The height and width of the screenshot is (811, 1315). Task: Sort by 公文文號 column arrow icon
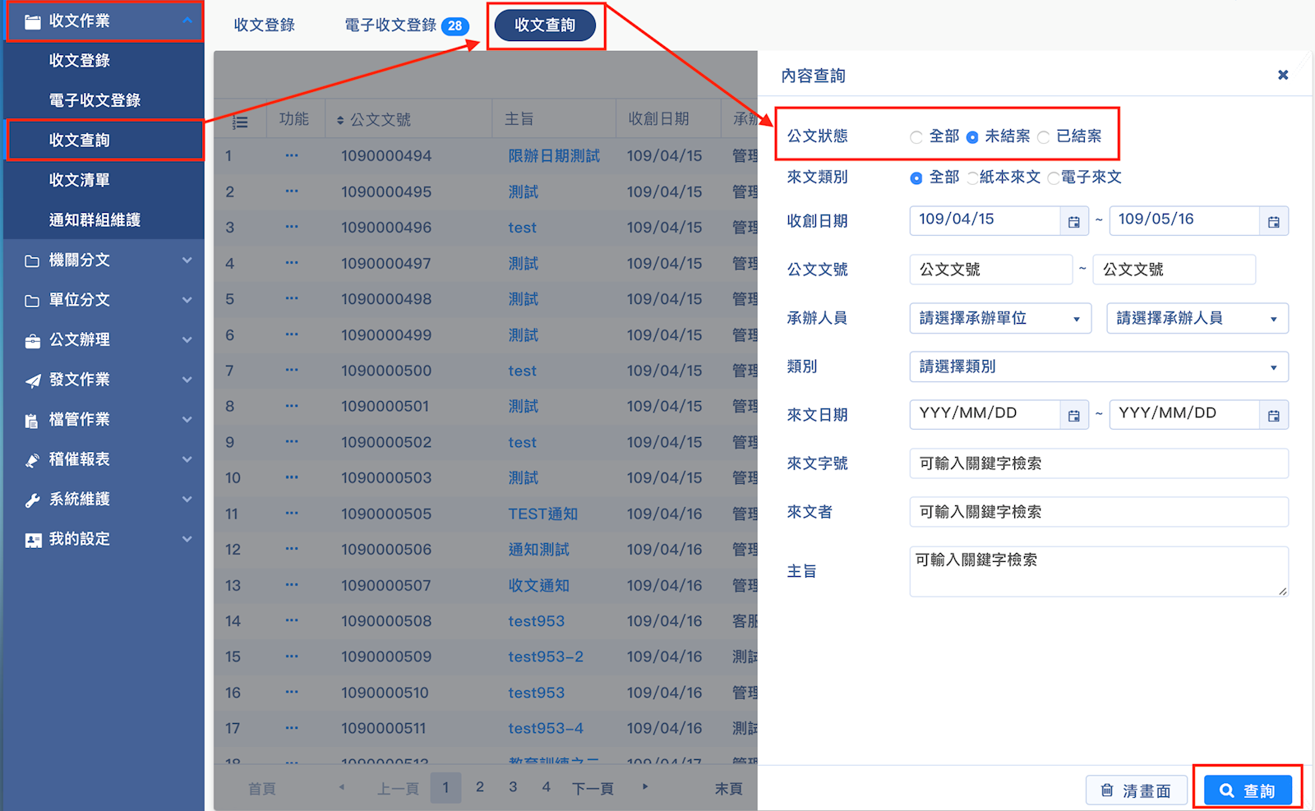click(x=340, y=121)
